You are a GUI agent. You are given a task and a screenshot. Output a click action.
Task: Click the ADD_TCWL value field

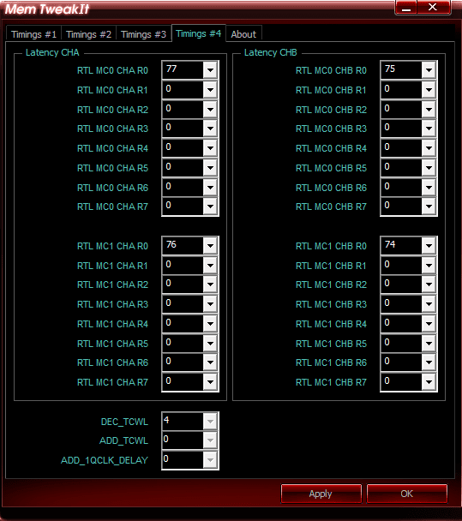pos(183,440)
